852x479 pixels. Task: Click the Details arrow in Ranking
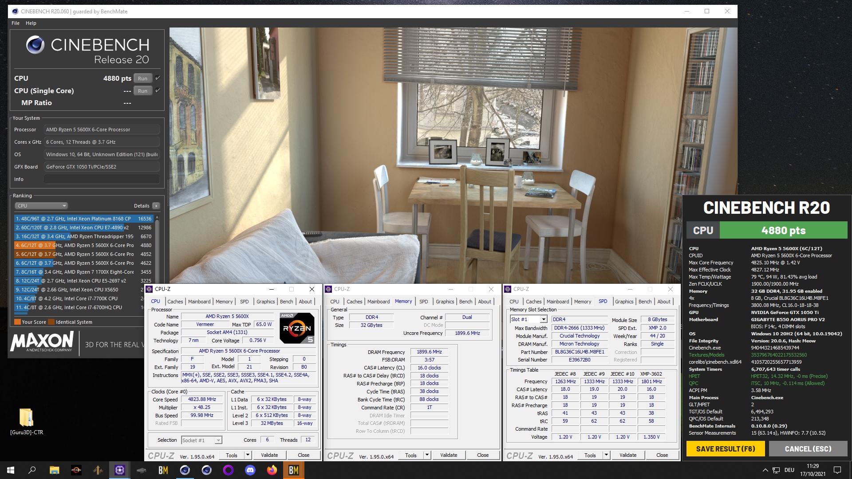click(156, 206)
